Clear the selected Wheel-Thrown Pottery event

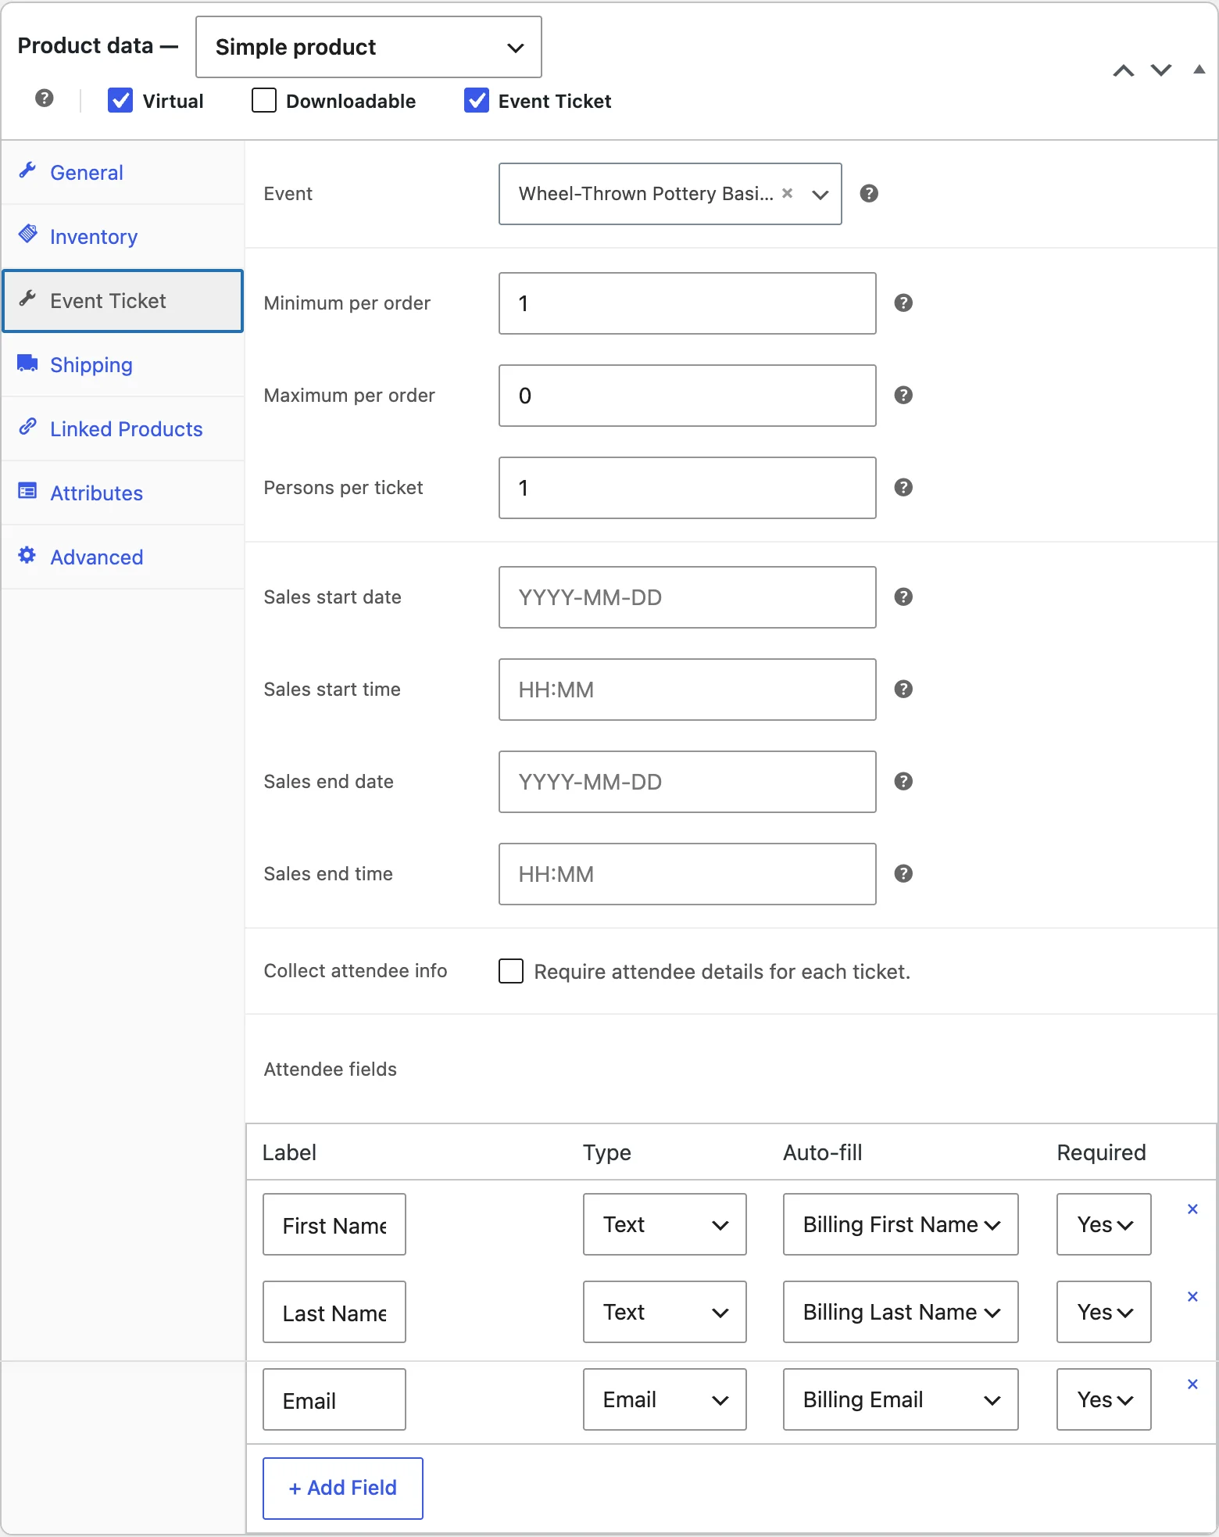tap(788, 193)
